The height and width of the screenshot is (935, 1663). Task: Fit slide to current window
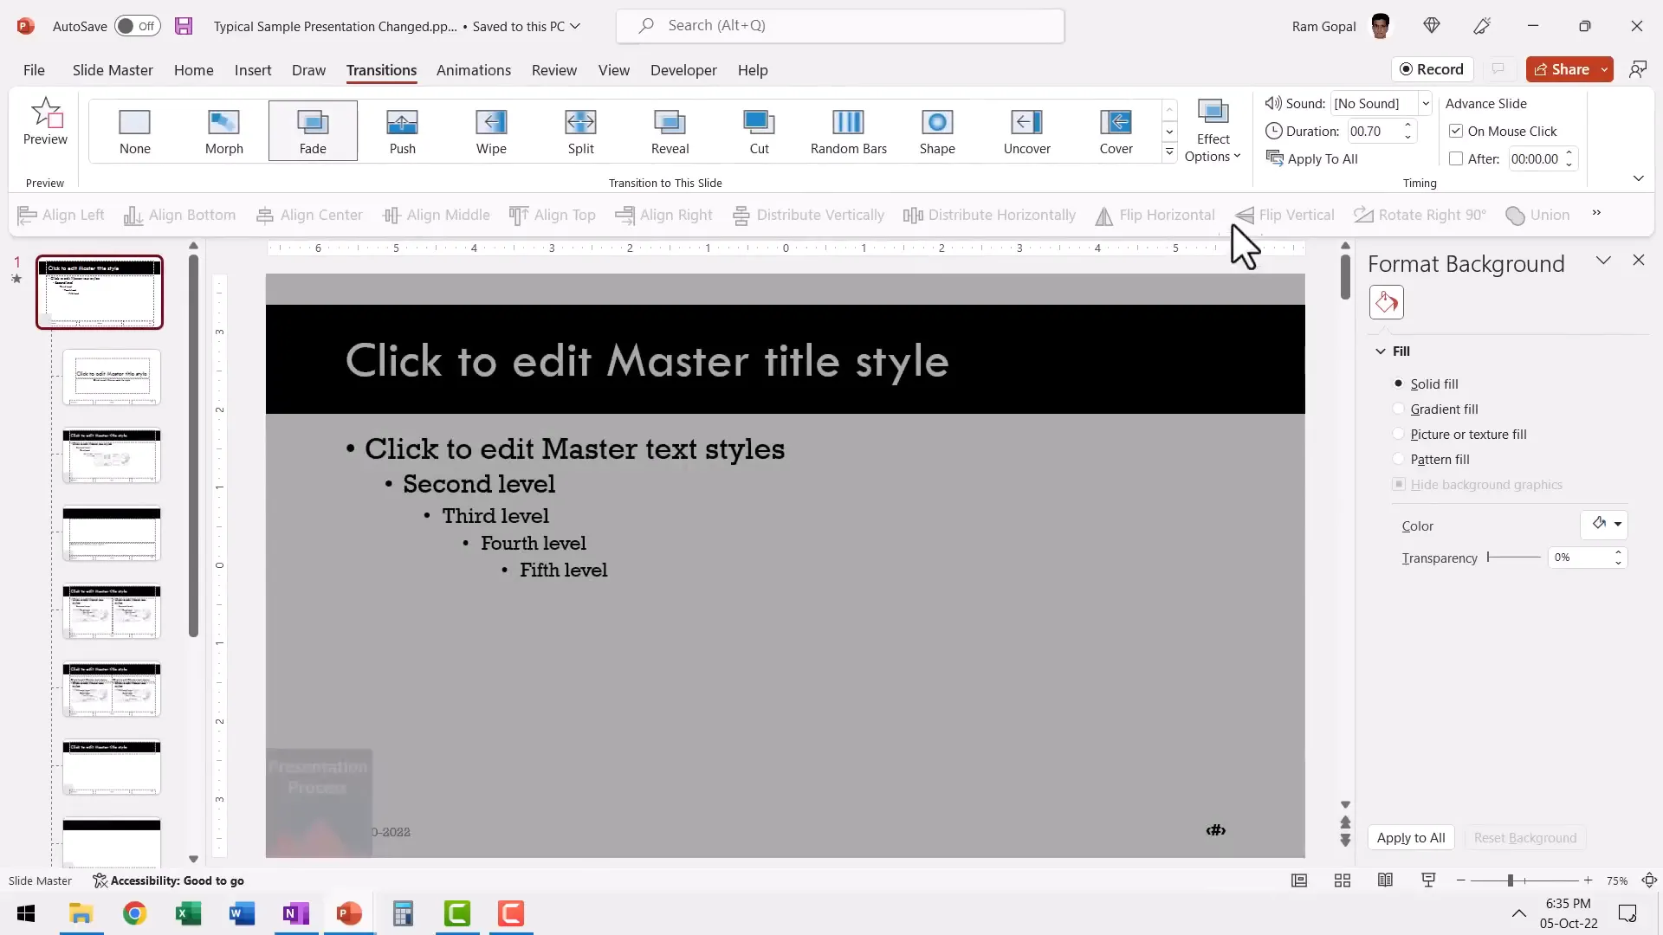tap(1649, 880)
